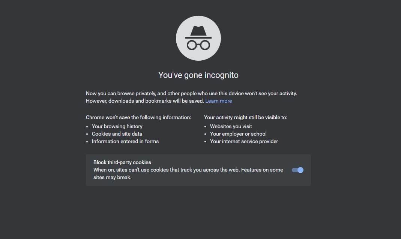Click the 'You've gone incognito' heading

coord(198,75)
